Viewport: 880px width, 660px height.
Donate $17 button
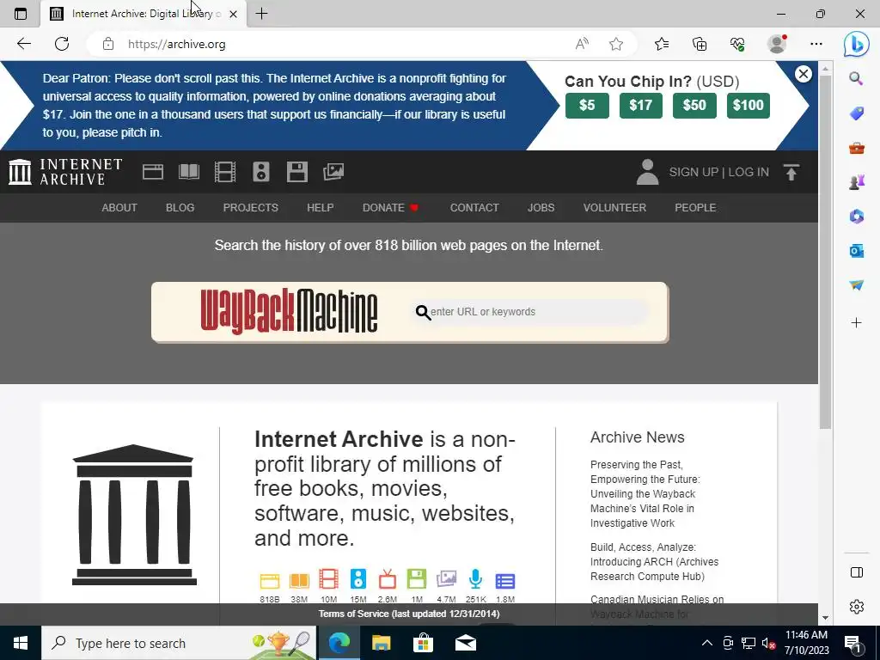pos(641,106)
